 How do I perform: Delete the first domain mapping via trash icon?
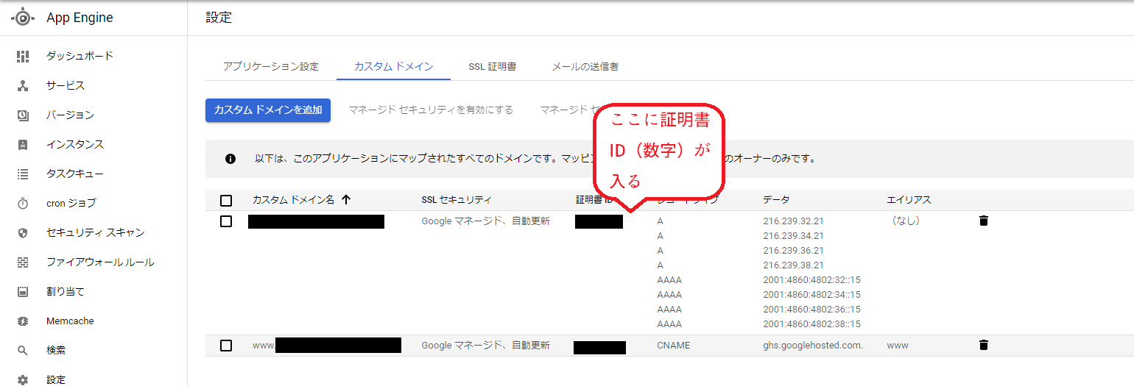983,221
